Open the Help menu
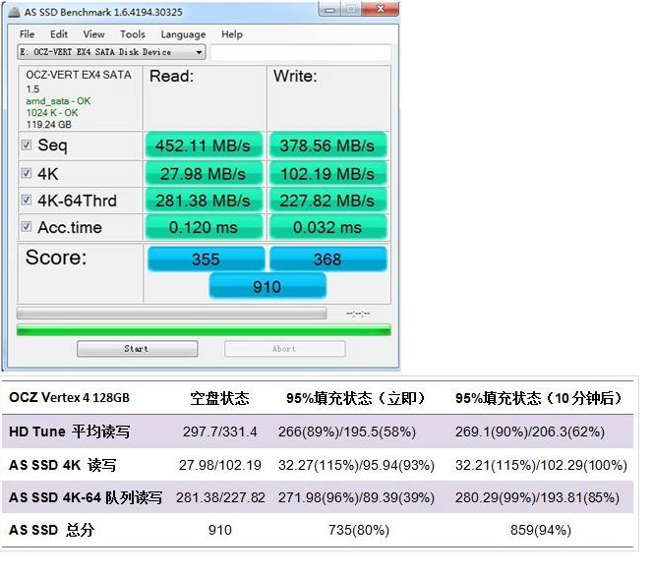This screenshot has height=575, width=653. tap(232, 34)
